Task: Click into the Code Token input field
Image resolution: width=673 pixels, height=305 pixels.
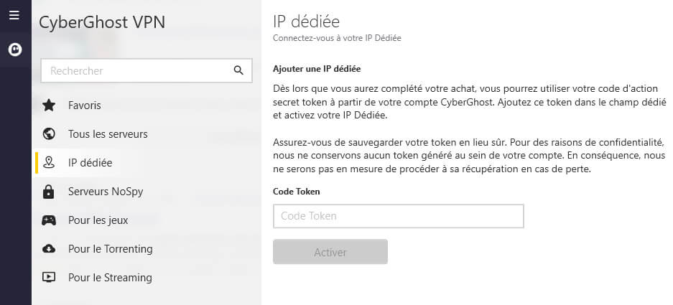Action: click(399, 216)
